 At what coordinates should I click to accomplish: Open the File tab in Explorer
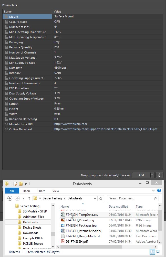click(x=12, y=191)
